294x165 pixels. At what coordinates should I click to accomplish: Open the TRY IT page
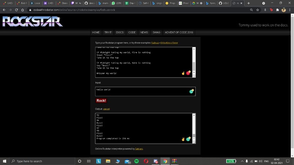pos(108,32)
